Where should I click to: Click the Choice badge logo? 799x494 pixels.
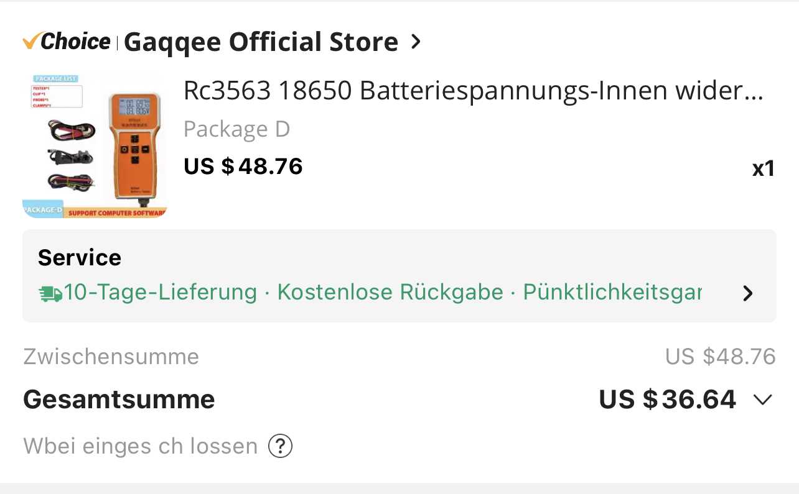point(67,42)
